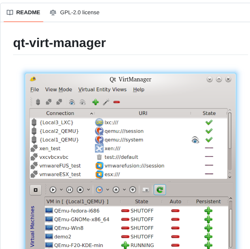Sort by the Connection column header
The height and width of the screenshot is (249, 250).
tap(60, 113)
